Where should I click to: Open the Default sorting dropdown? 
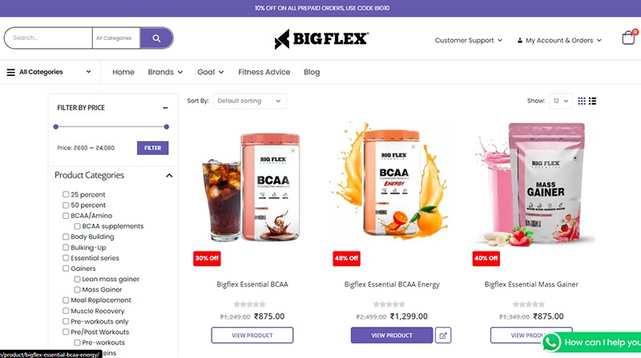click(x=250, y=101)
